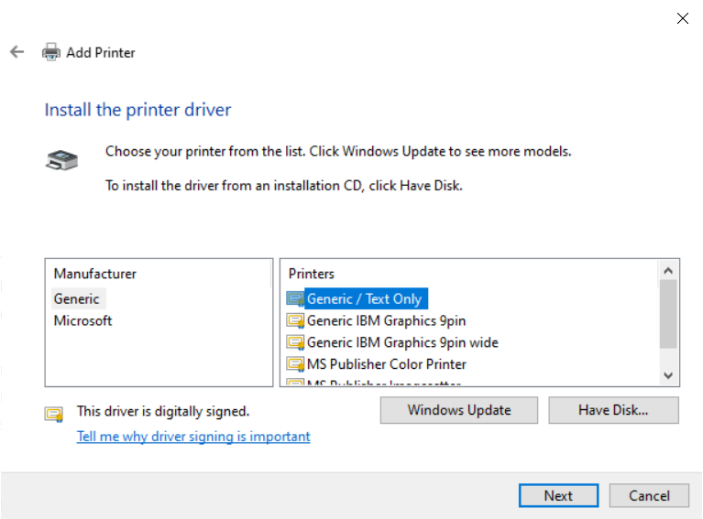Click the MS Publisher Color Printer icon
This screenshot has width=703, height=519.
[x=295, y=364]
